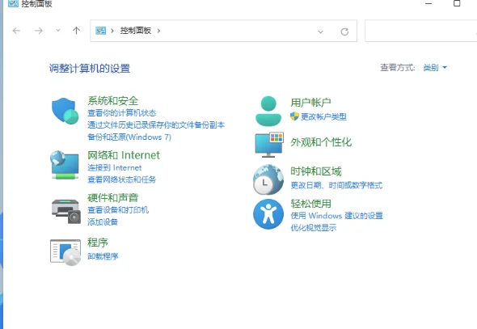The image size is (477, 329).
Task: Open Clock and Region globe clock icon
Action: [268, 179]
